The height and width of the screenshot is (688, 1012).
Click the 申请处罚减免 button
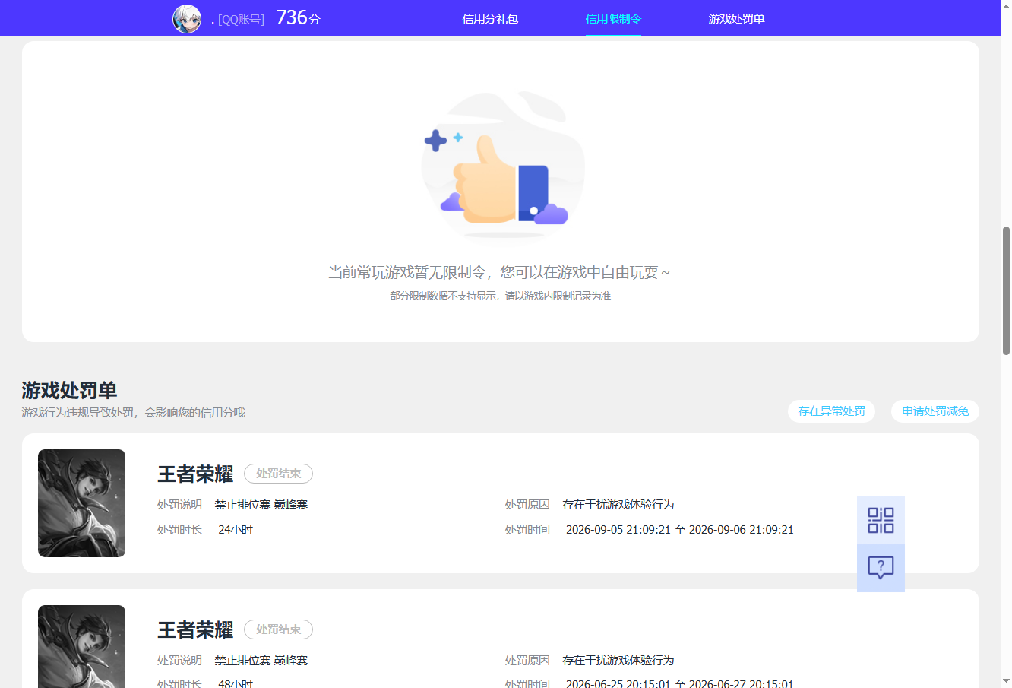tap(935, 411)
